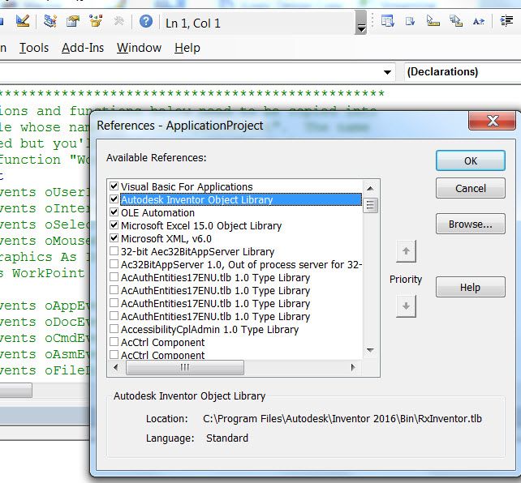Open the Window menu
The image size is (521, 483).
[139, 48]
